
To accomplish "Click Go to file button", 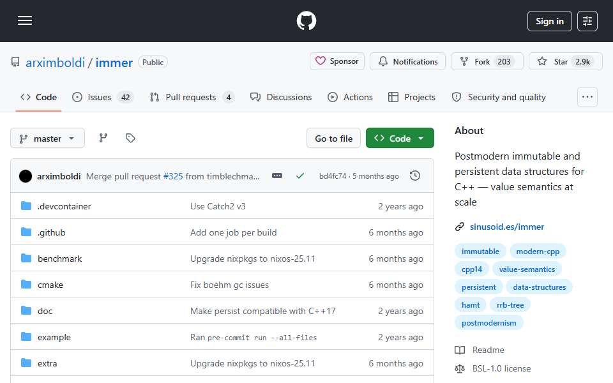I will pyautogui.click(x=333, y=139).
